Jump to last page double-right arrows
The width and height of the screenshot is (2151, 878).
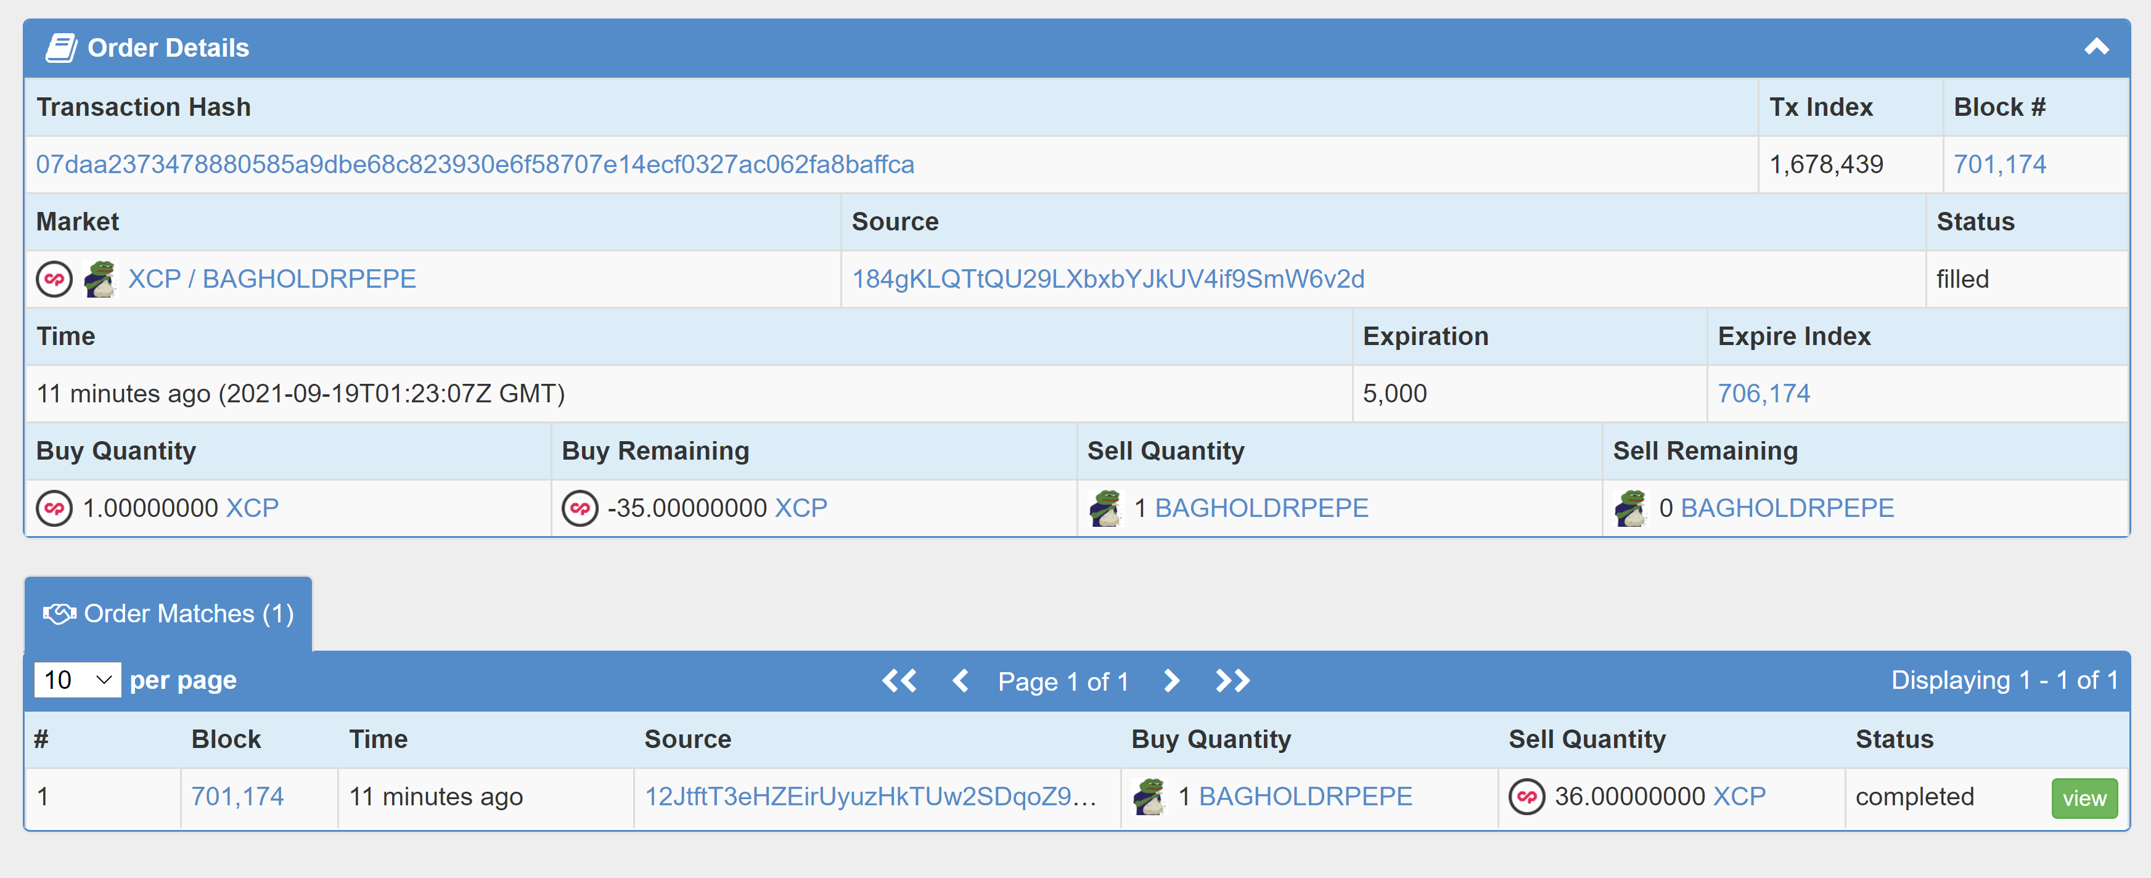click(1232, 681)
